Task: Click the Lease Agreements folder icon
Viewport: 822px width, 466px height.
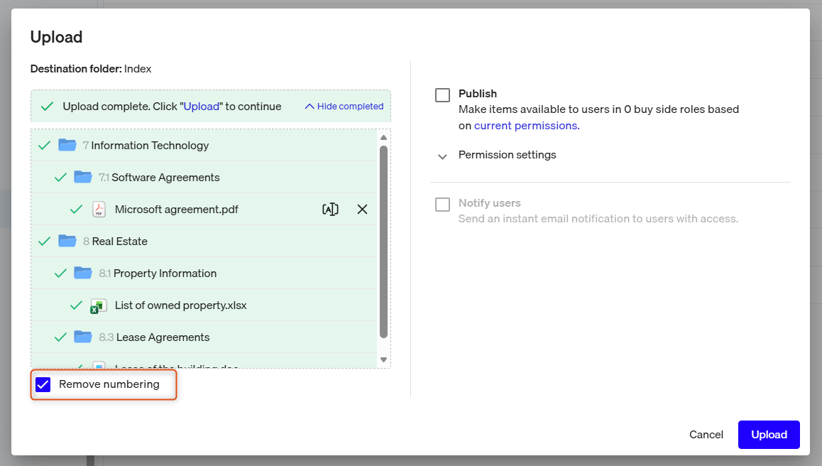Action: coord(83,337)
